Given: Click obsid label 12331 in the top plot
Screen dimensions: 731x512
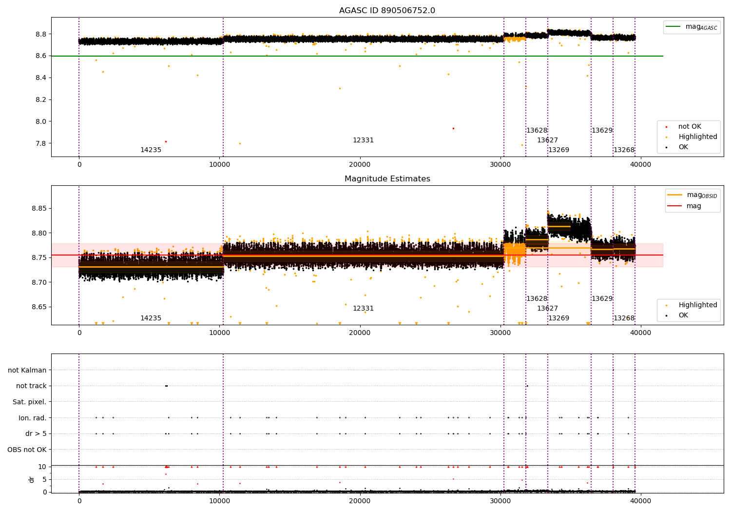Looking at the screenshot, I should point(363,140).
